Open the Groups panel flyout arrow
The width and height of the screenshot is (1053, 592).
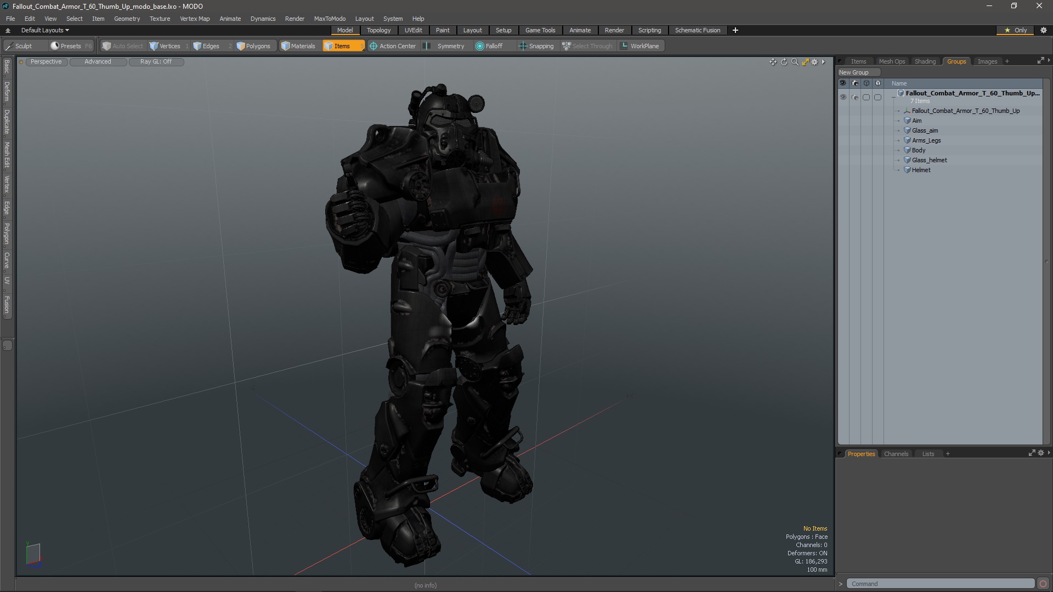pos(1049,60)
